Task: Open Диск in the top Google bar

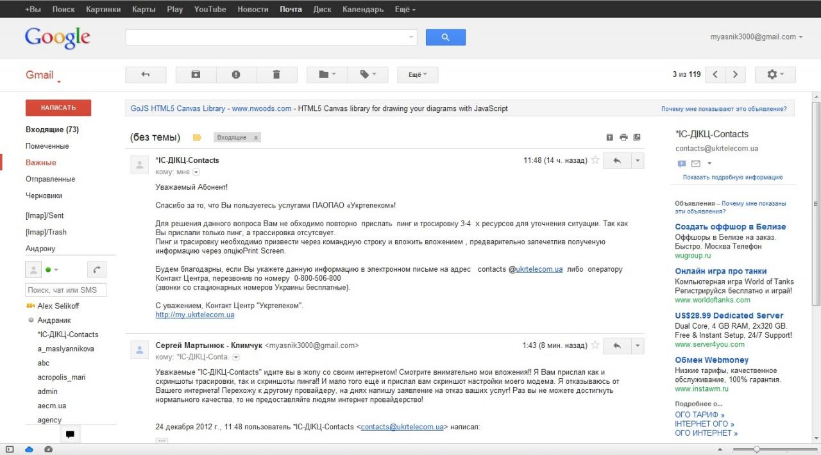Action: pyautogui.click(x=322, y=10)
